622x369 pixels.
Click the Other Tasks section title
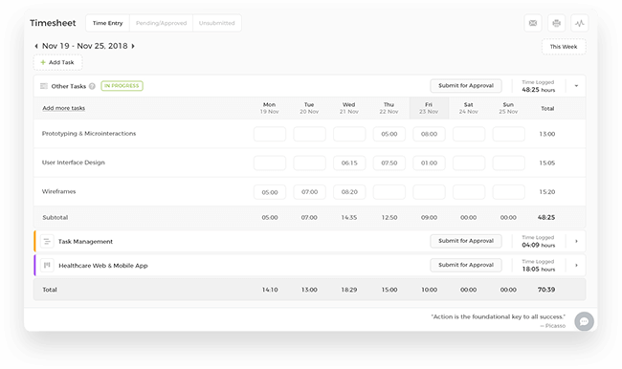69,86
